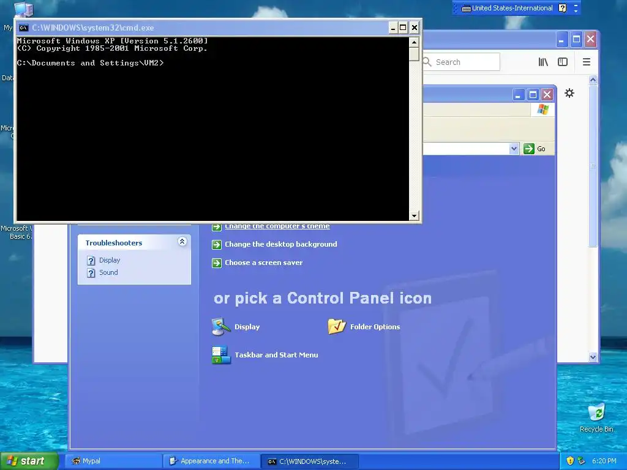The image size is (627, 470).
Task: Click the Sound troubleshooter link
Action: [x=108, y=272]
